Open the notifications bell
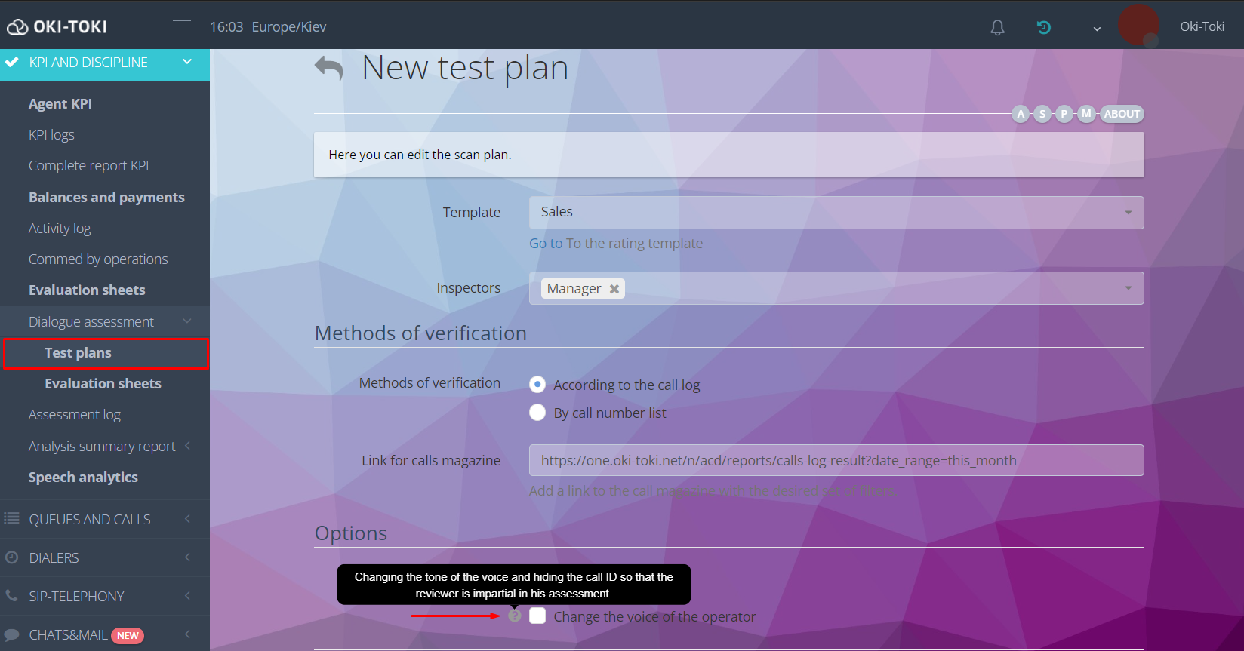This screenshot has width=1244, height=651. pyautogui.click(x=997, y=28)
